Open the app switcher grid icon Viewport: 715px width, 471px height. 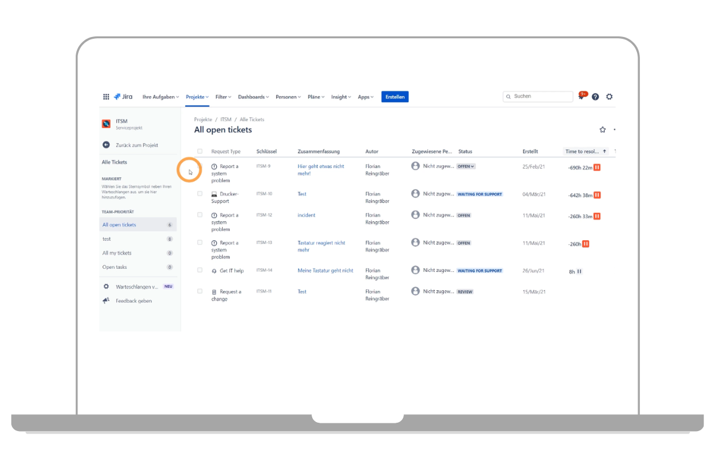106,97
